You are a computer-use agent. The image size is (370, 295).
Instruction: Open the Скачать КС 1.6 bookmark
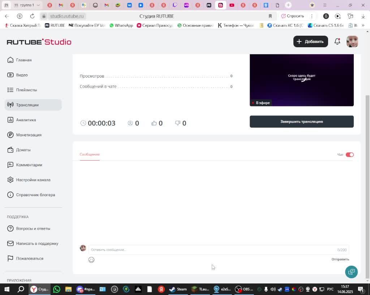click(285, 26)
